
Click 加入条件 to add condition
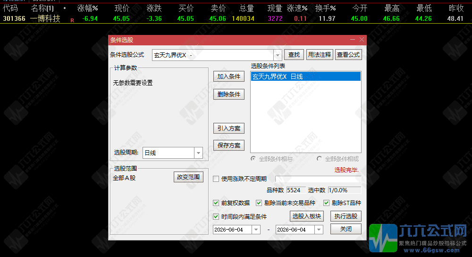(229, 77)
